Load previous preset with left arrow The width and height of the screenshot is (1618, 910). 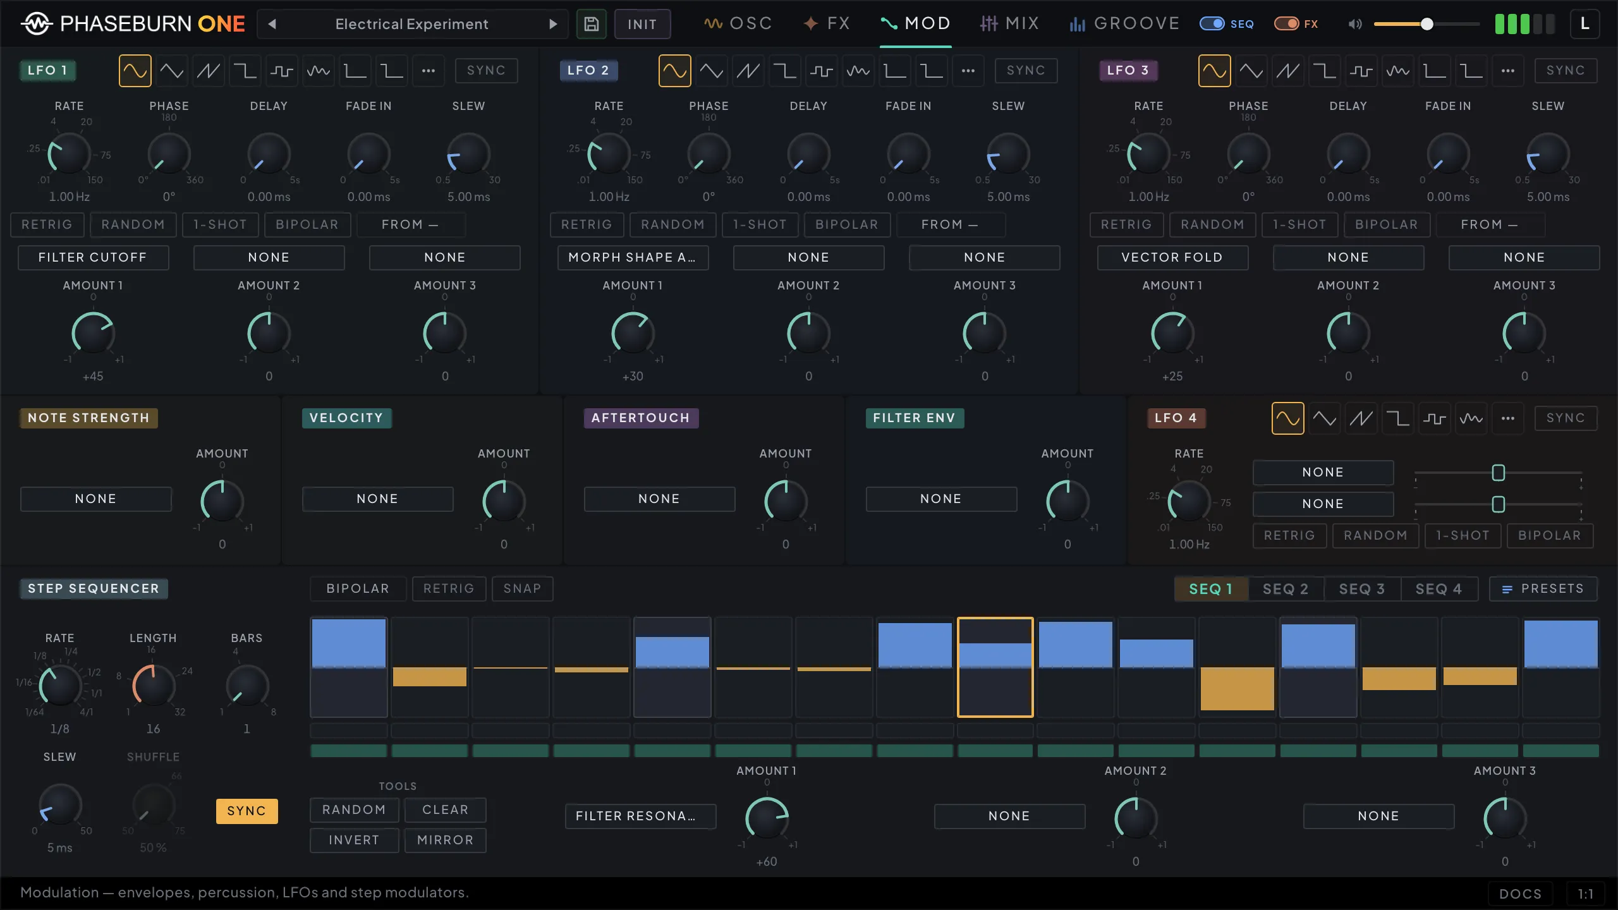tap(272, 24)
